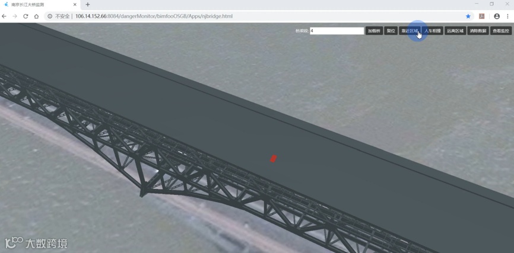Minimize the browser window

point(476,4)
